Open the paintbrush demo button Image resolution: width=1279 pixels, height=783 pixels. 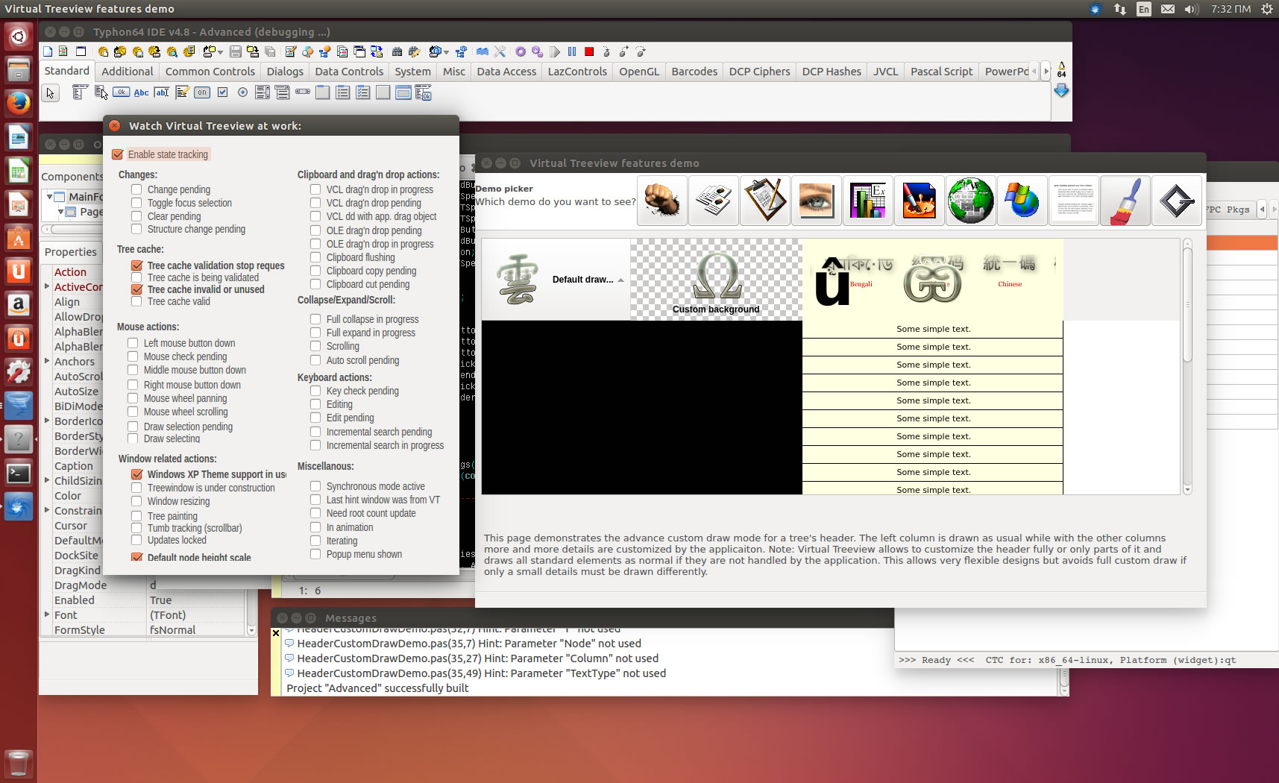point(1125,201)
